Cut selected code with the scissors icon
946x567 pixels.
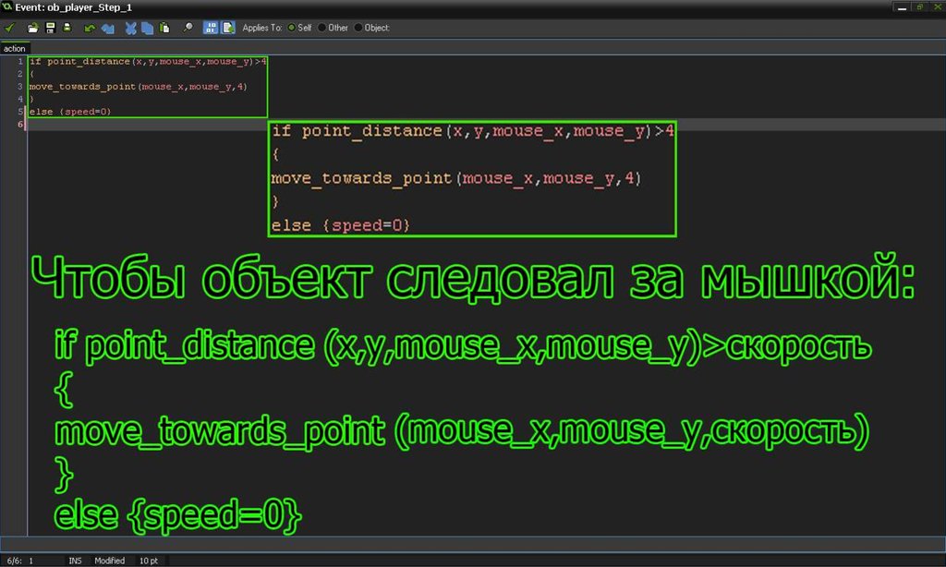coord(131,28)
